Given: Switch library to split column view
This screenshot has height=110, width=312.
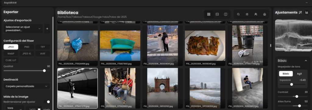Looking at the screenshot, I should coord(226,14).
